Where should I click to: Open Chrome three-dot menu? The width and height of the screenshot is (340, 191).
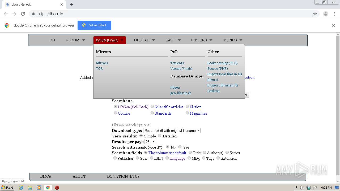334,14
